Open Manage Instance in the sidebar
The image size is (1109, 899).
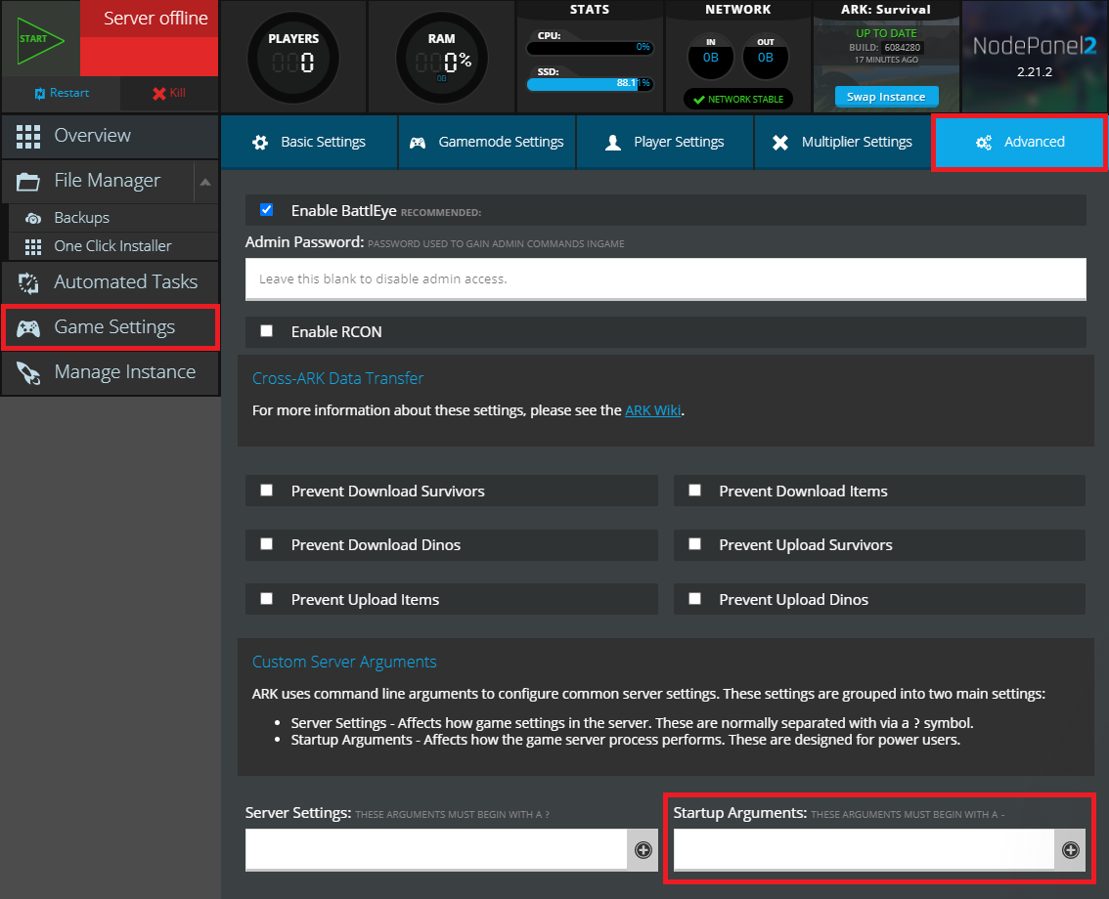tap(110, 372)
